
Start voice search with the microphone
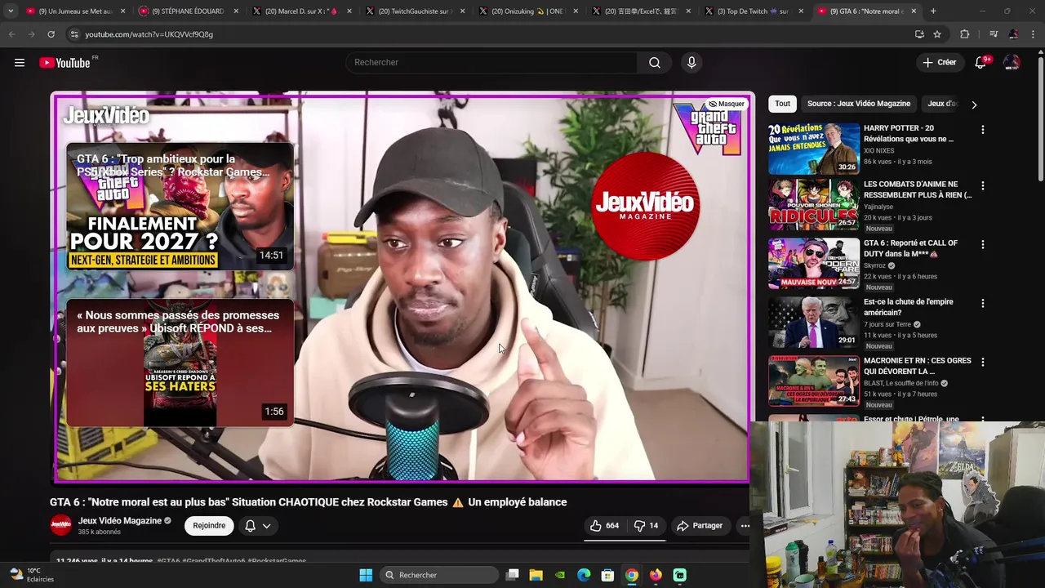pos(691,63)
